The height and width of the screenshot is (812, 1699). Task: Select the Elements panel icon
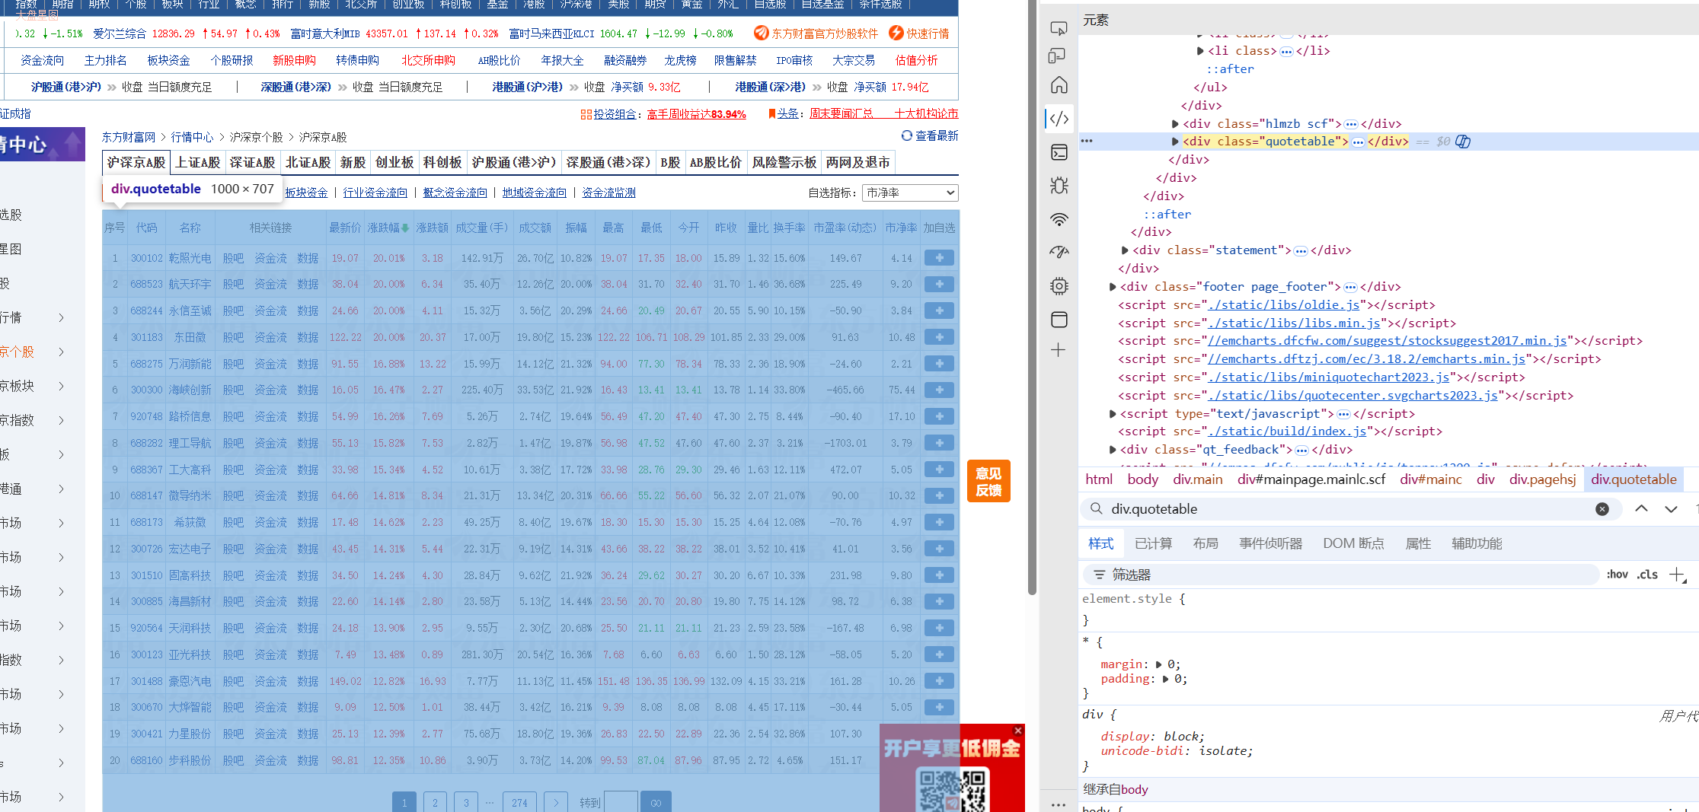(x=1059, y=119)
